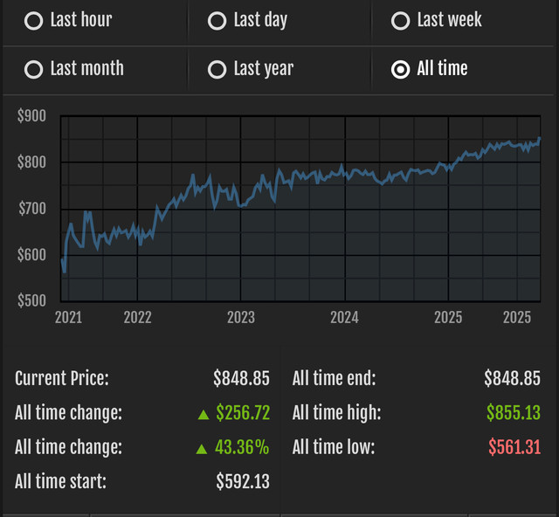Click the 2022 x-axis label
This screenshot has height=517, width=559.
point(138,317)
